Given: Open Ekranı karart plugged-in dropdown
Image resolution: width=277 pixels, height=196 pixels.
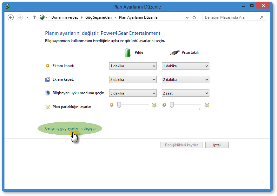Looking at the screenshot, I should coord(186,66).
